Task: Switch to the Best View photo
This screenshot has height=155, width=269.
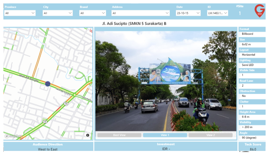Action: pos(119,135)
